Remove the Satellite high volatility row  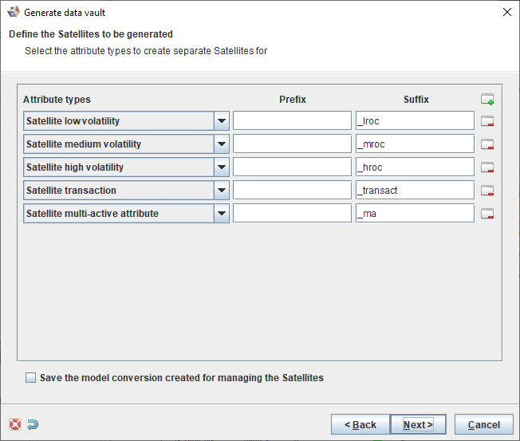pos(487,168)
